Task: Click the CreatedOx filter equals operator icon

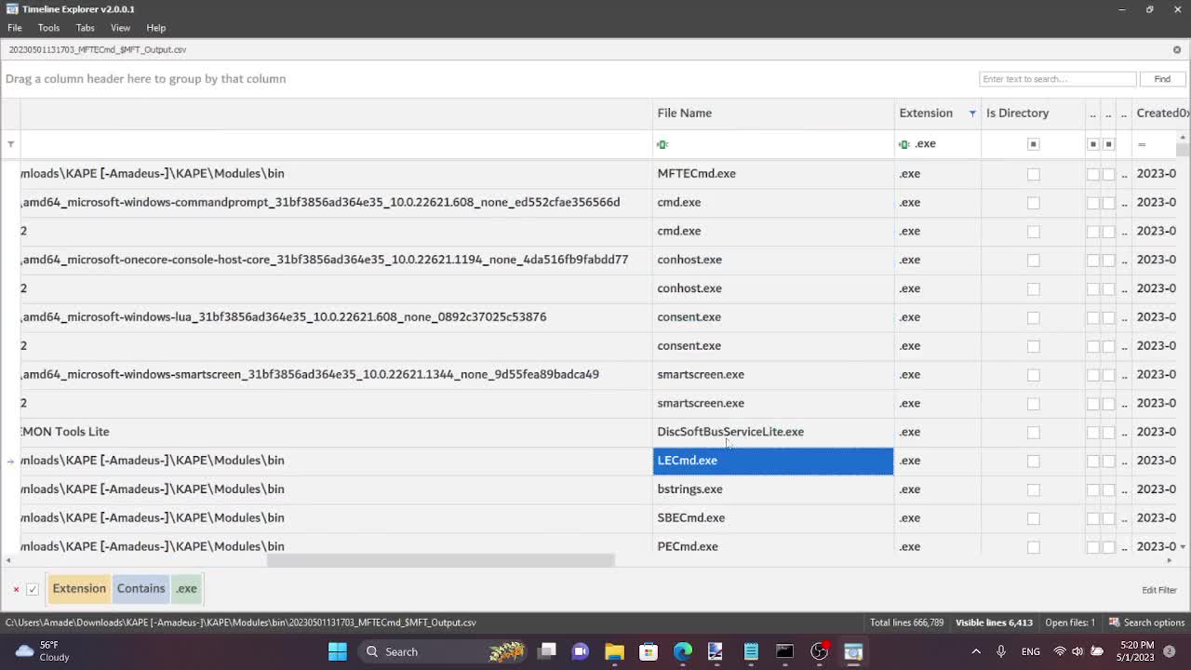Action: tap(1142, 144)
